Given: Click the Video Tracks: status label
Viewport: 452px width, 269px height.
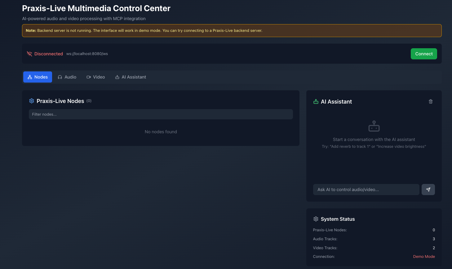Looking at the screenshot, I should (325, 248).
